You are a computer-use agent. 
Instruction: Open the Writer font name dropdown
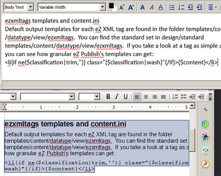(72, 97)
